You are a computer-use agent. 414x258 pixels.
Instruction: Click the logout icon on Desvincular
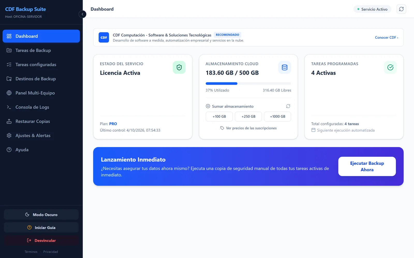point(29,240)
